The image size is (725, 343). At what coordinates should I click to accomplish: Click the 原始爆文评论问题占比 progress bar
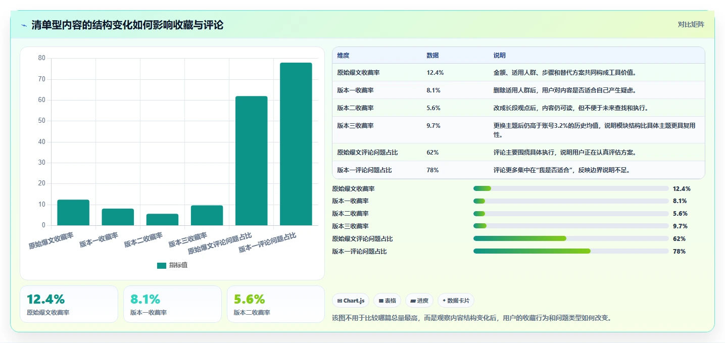(571, 239)
